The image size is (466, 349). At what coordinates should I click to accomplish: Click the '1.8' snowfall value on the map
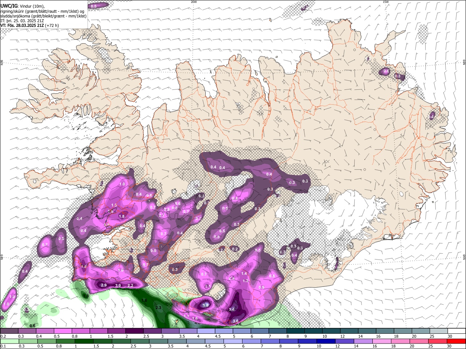coord(122,216)
